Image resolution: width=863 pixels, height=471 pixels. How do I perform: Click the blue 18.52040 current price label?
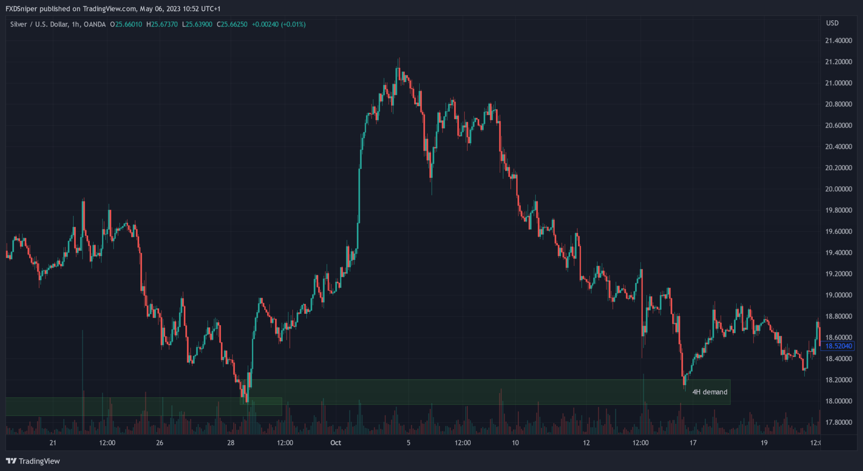click(x=839, y=346)
